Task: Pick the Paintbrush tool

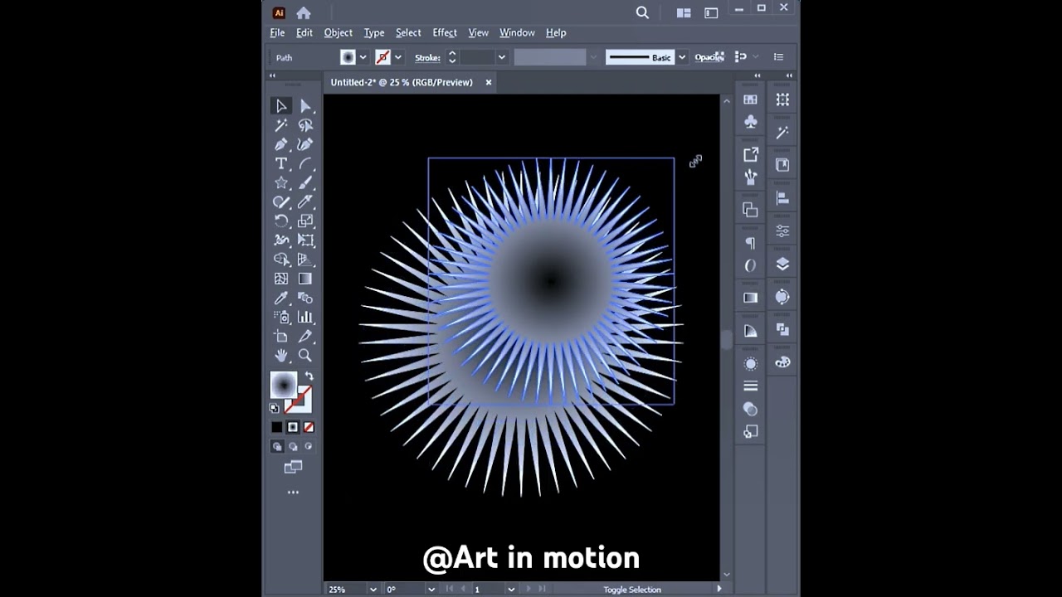Action: tap(305, 182)
